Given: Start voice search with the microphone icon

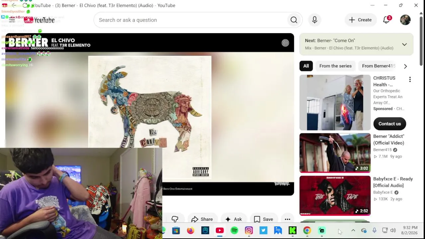Looking at the screenshot, I should [314, 20].
